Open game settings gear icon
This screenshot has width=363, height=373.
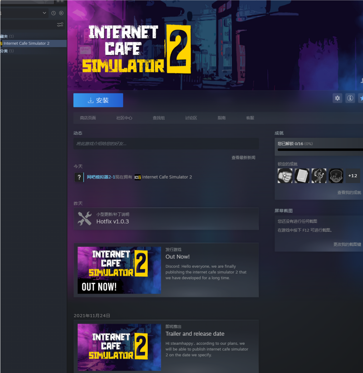(337, 98)
